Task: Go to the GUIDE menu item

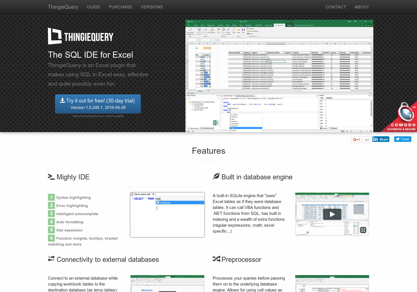Action: pyautogui.click(x=94, y=7)
